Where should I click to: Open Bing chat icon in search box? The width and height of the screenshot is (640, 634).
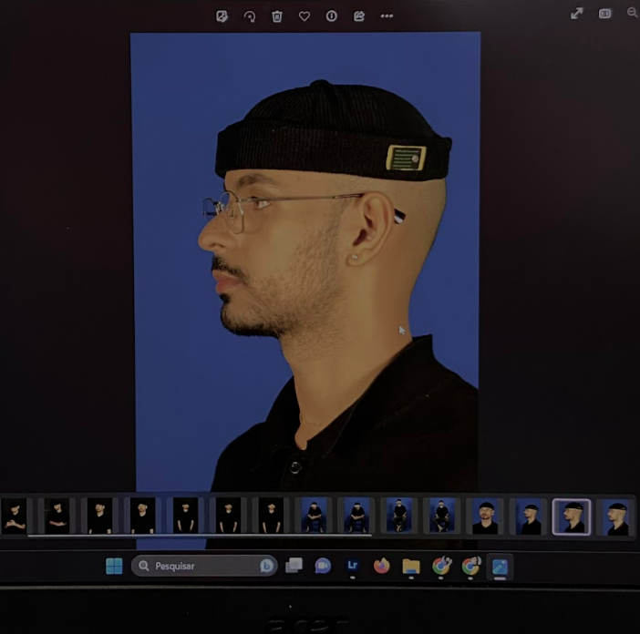(266, 566)
